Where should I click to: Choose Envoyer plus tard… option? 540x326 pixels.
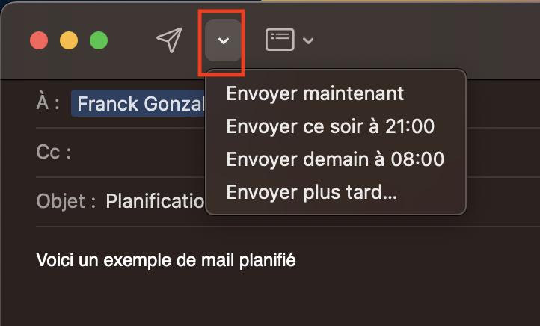coord(312,191)
